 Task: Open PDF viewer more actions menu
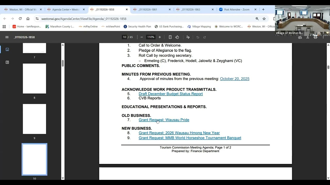pyautogui.click(x=323, y=37)
